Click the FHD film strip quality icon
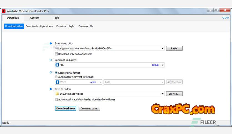232x134 pixels. point(57,65)
